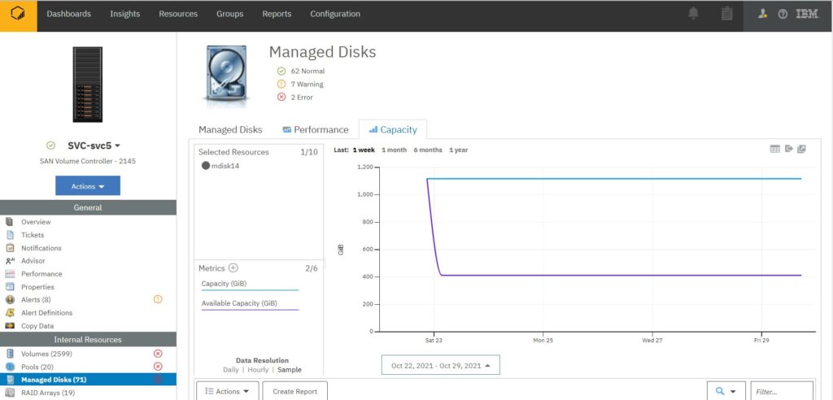This screenshot has width=833, height=400.
Task: Click the Pools icon
Action: [x=10, y=367]
